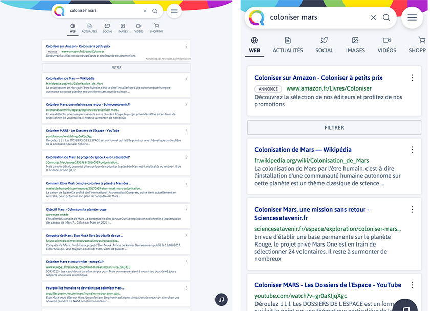Open options for Sciencesetavenir result, left view
This screenshot has height=311, width=430.
[186, 105]
